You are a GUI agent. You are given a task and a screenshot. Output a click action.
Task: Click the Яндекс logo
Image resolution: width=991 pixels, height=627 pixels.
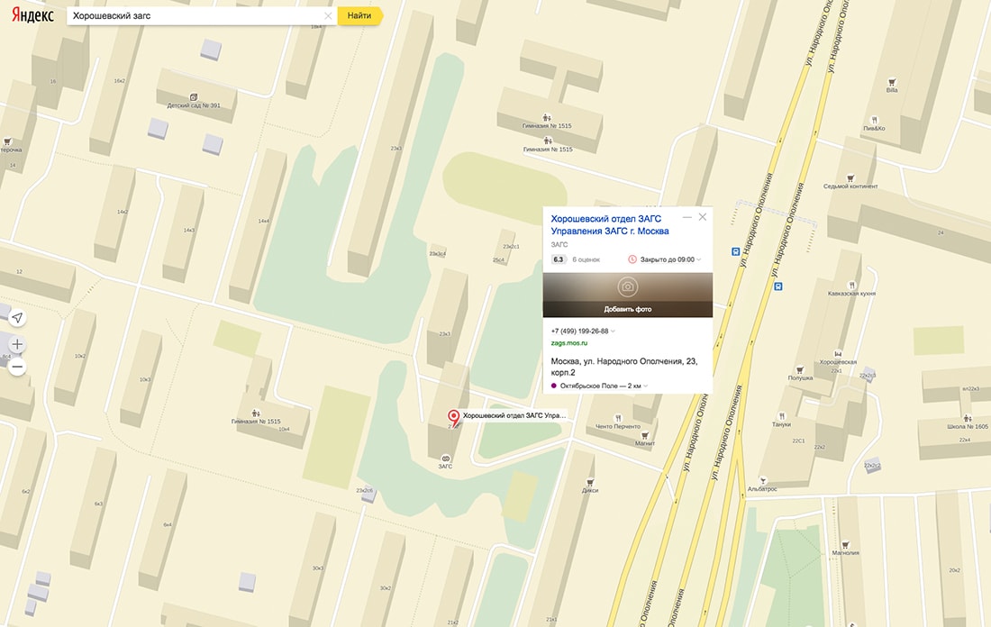point(32,15)
